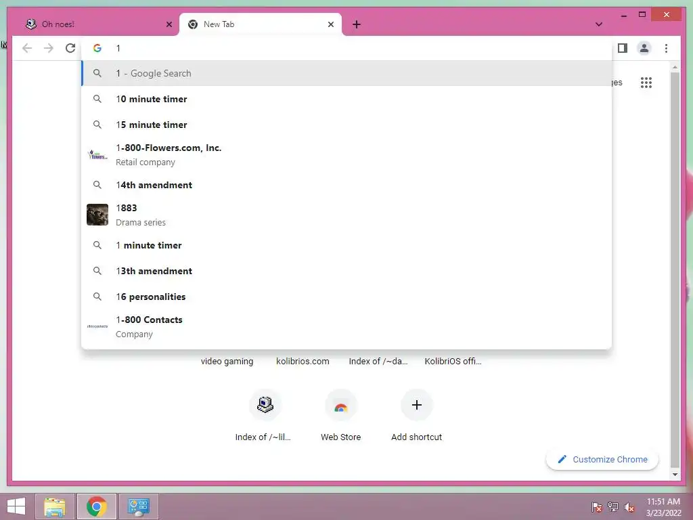Open the KolibriOS offi... shortcut
The height and width of the screenshot is (520, 693).
453,362
